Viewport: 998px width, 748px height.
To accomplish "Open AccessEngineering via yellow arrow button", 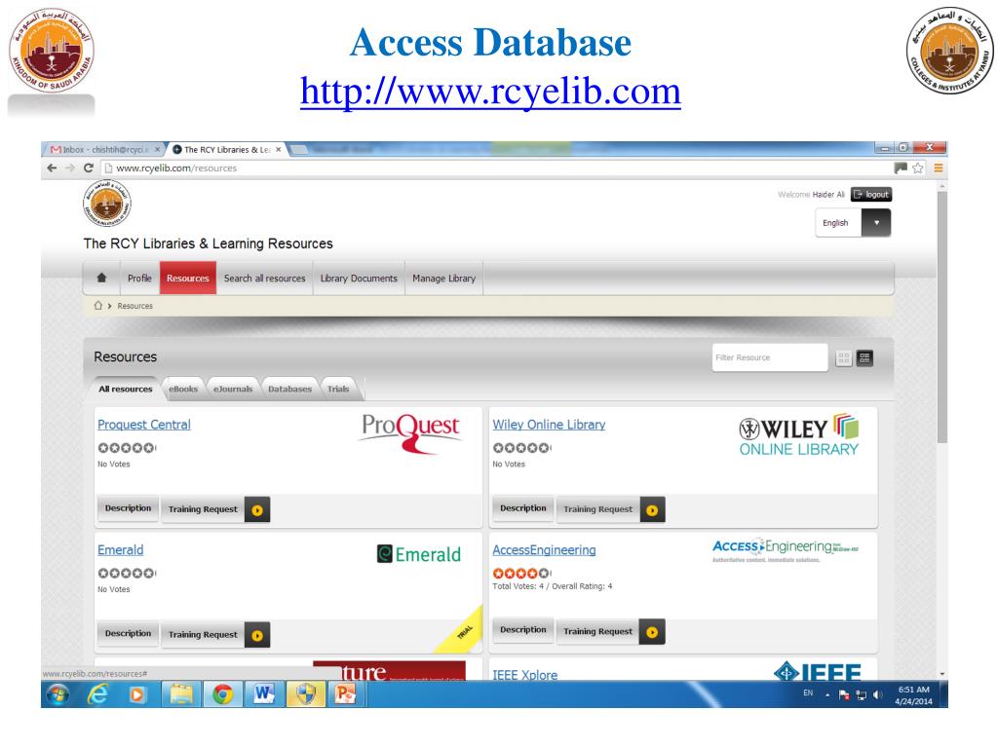I will (652, 631).
